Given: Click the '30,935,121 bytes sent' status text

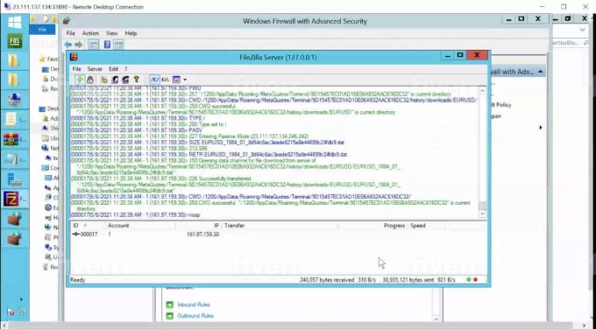Looking at the screenshot, I should [409, 280].
